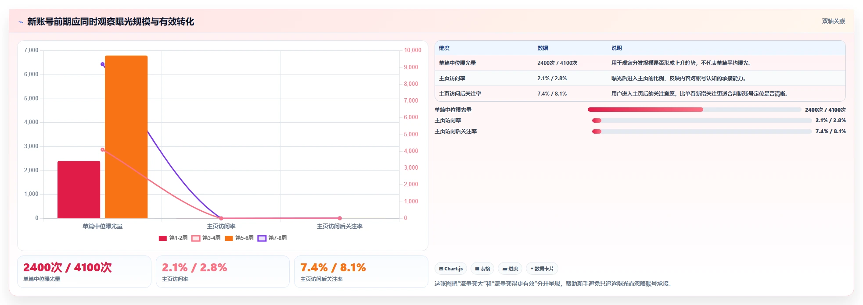Click the 单篇中位曝光量 progress bar

[x=694, y=110]
